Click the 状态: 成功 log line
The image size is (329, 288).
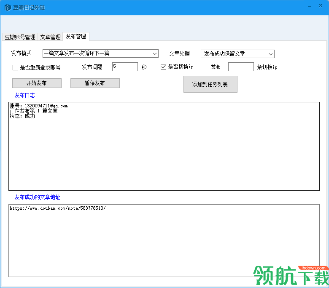point(22,116)
